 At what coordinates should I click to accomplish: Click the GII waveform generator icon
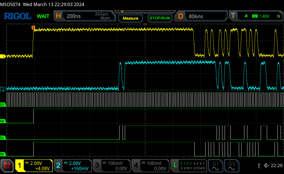(232, 166)
